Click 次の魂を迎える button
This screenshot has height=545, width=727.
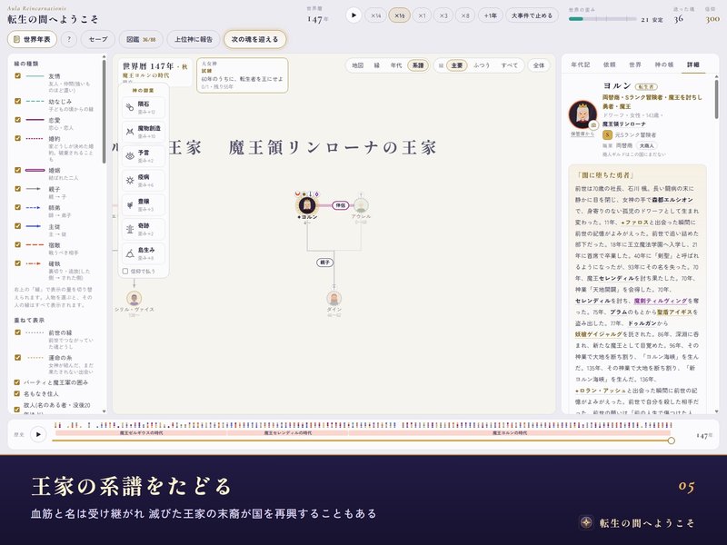pyautogui.click(x=254, y=39)
